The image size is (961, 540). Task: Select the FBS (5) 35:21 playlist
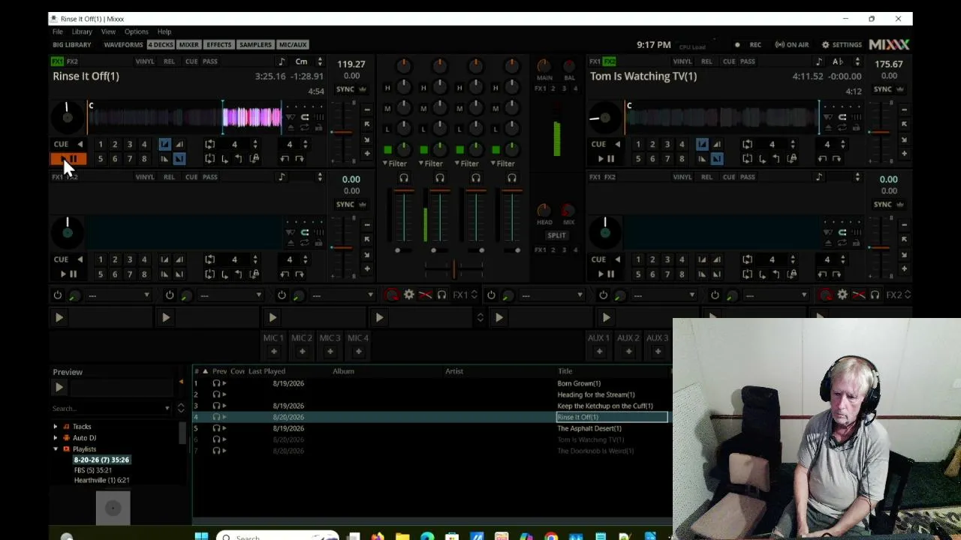93,470
